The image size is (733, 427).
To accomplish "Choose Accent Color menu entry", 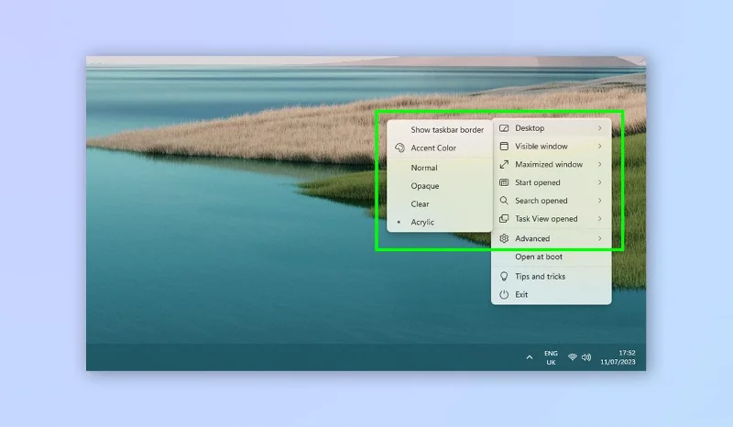I will (440, 148).
